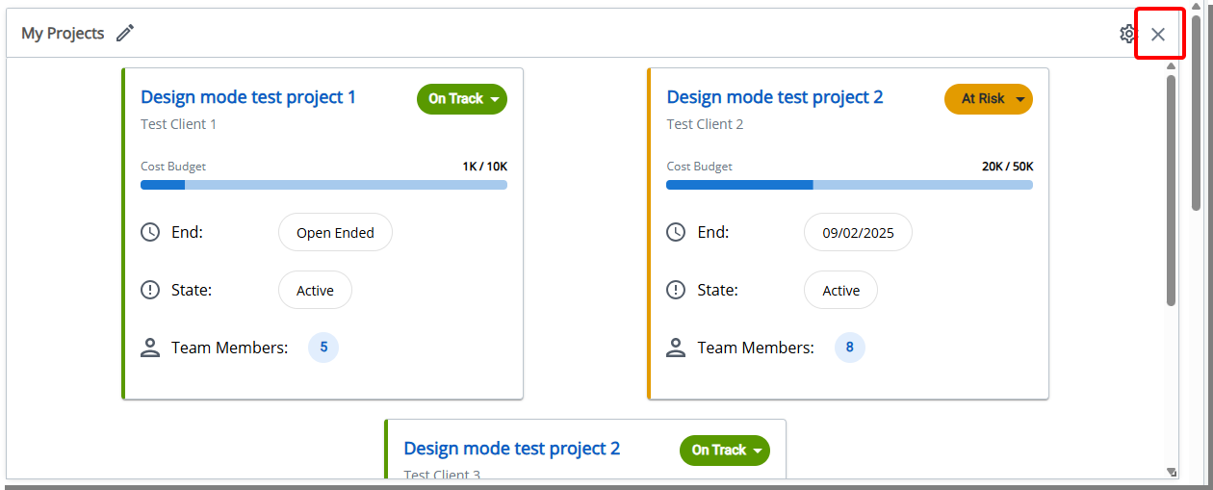This screenshot has height=490, width=1213.
Task: Close the My Projects panel
Action: pos(1158,35)
